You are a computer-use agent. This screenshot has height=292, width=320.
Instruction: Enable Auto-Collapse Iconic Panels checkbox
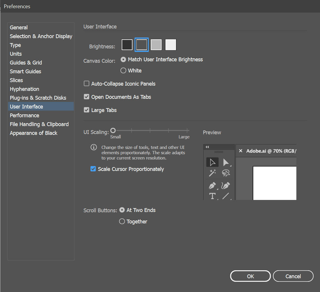pos(86,84)
